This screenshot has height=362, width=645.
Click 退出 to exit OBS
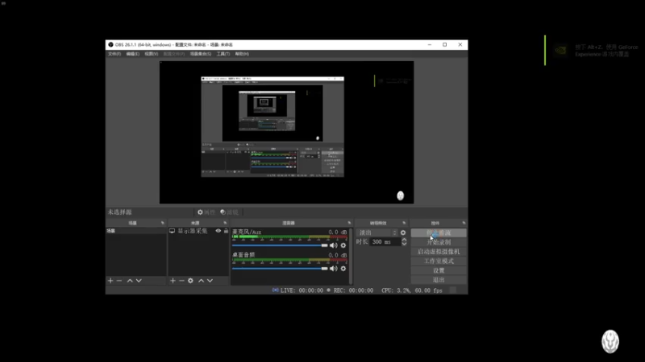[439, 280]
